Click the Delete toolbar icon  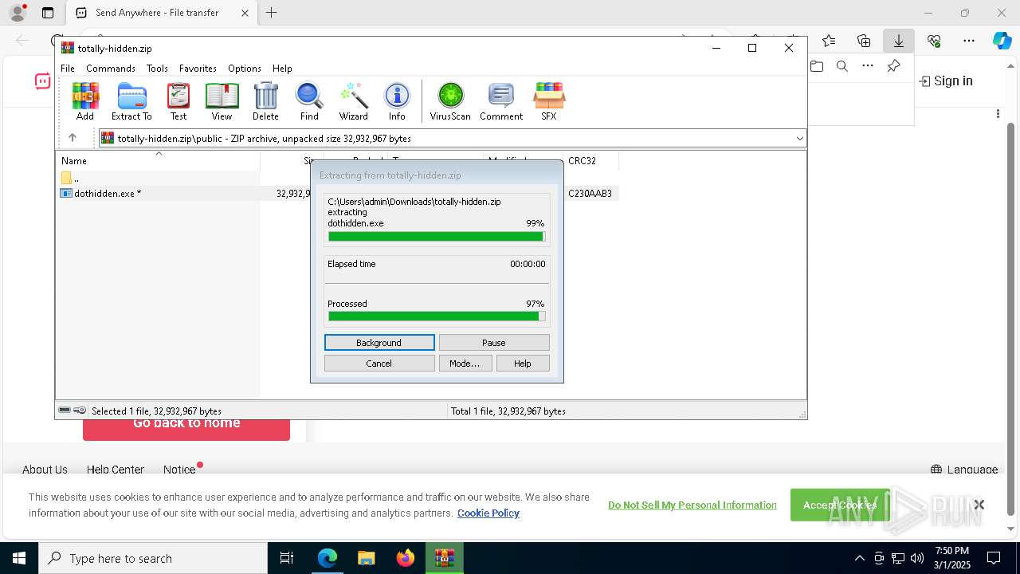265,101
